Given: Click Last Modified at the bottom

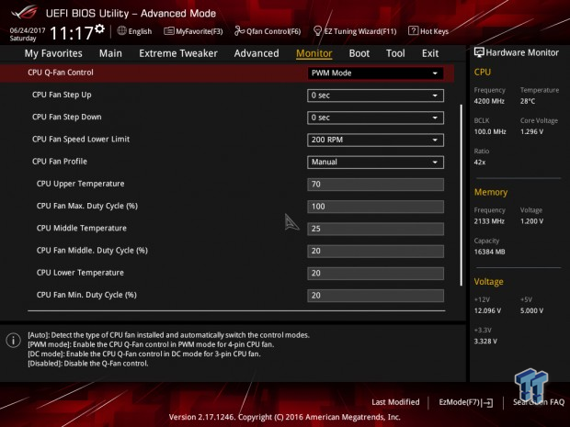Looking at the screenshot, I should tap(395, 402).
